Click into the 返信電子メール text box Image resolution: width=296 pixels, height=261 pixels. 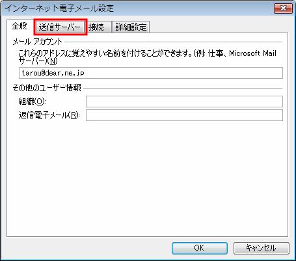[x=184, y=115]
